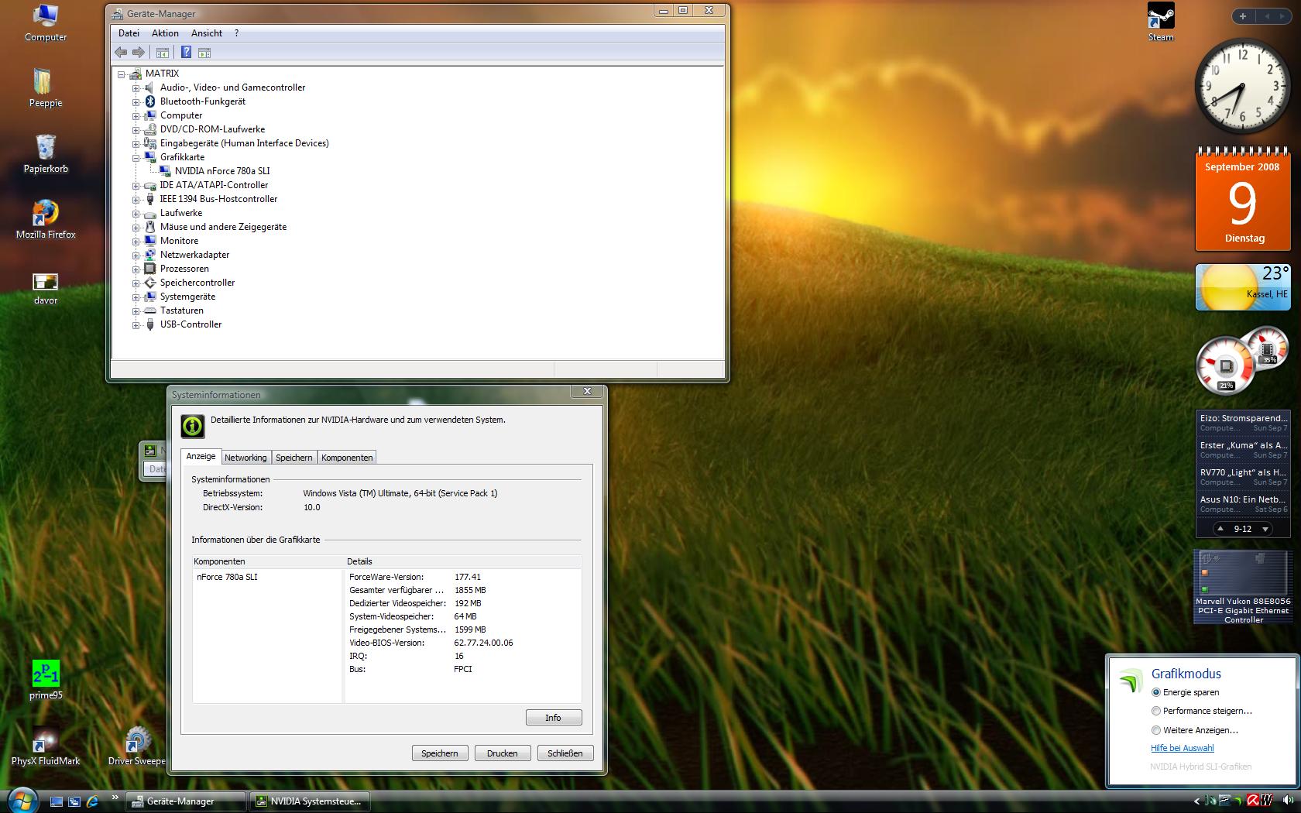Click the green info icon in Systeminformationen

[193, 426]
